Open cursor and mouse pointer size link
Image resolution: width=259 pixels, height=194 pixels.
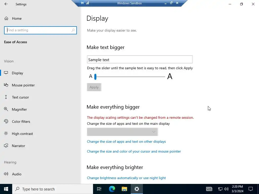pos(134,151)
